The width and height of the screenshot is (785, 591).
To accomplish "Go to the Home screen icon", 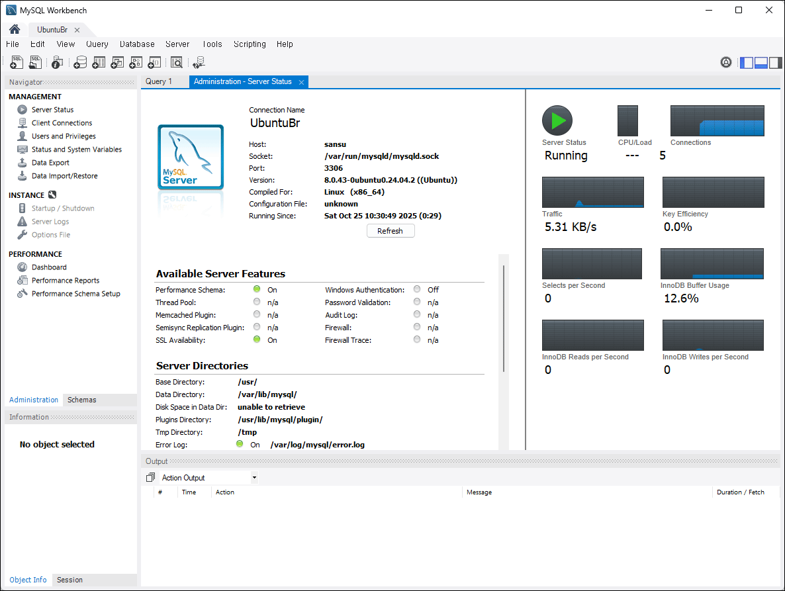I will point(15,30).
